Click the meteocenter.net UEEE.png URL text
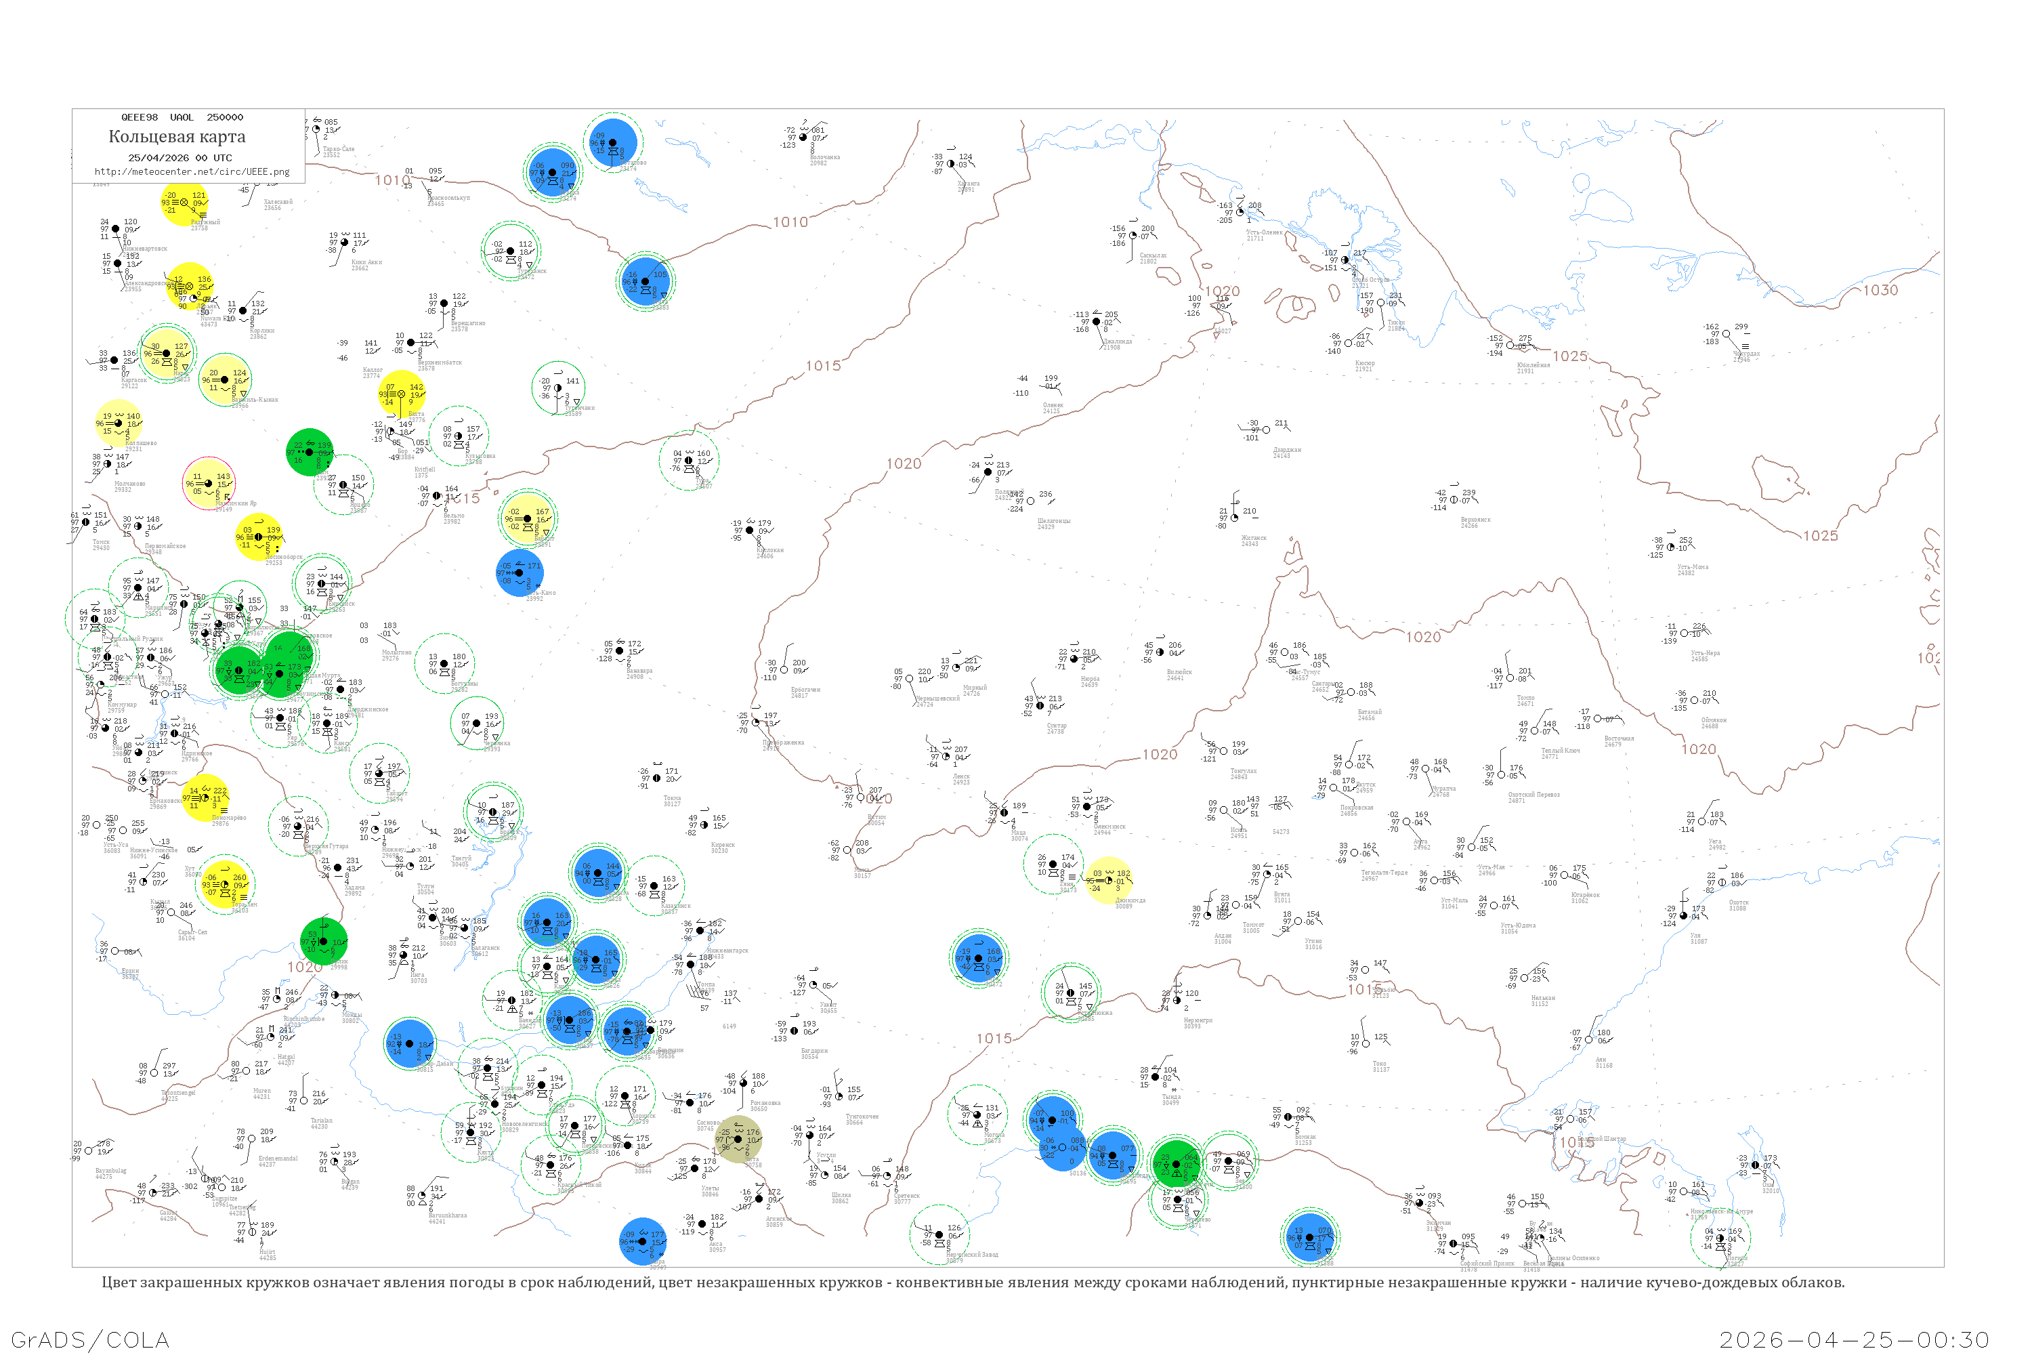This screenshot has width=2032, height=1355. (x=192, y=172)
